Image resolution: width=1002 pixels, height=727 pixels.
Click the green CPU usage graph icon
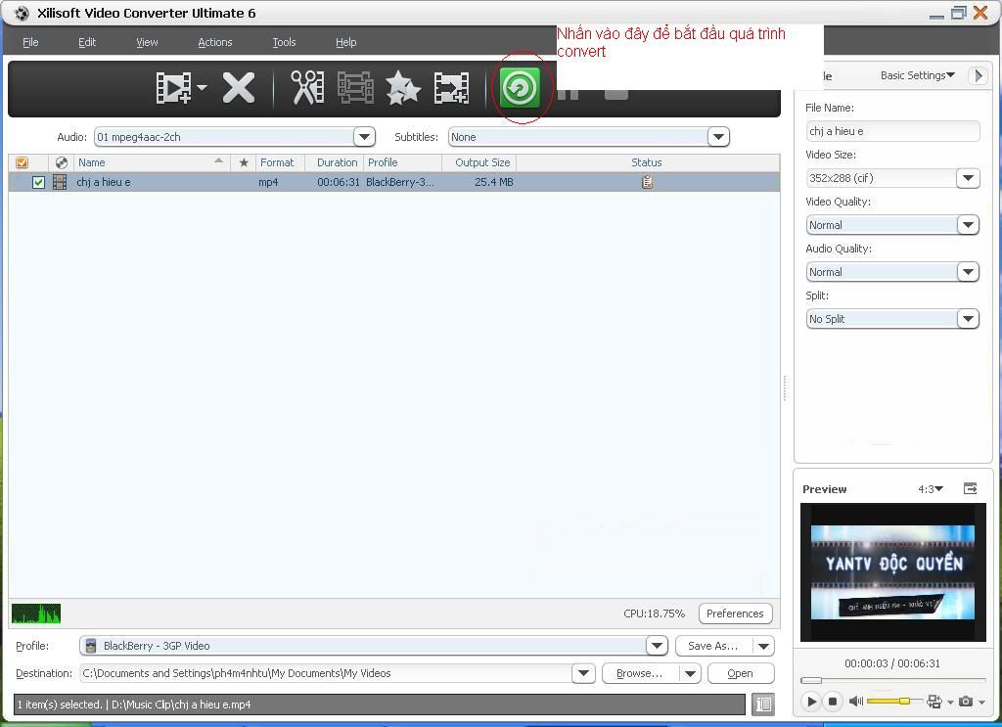click(36, 613)
